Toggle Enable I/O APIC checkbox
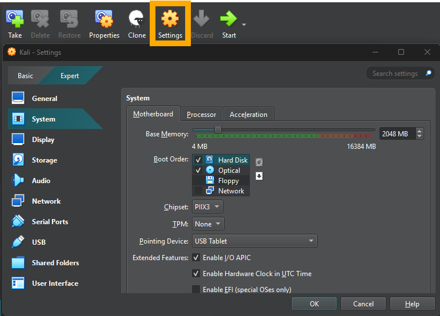The width and height of the screenshot is (440, 316). [196, 257]
